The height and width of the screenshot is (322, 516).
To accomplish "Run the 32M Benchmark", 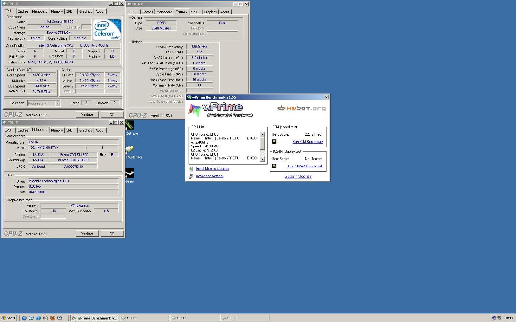I will (x=308, y=142).
